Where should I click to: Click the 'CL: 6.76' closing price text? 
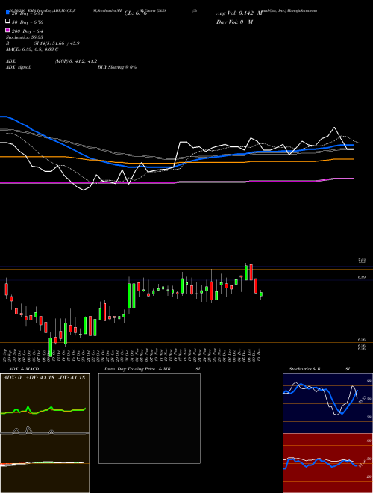tap(136, 13)
